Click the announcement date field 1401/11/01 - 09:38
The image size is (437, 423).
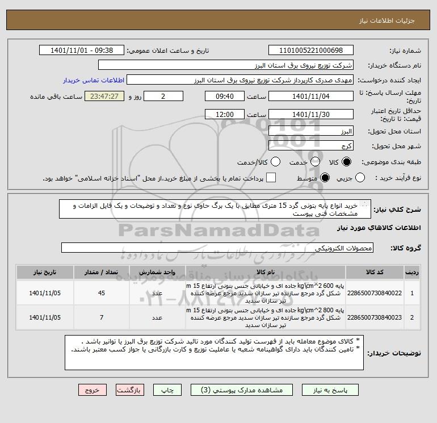[x=82, y=50]
